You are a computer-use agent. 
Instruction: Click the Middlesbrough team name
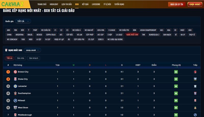point(25,115)
